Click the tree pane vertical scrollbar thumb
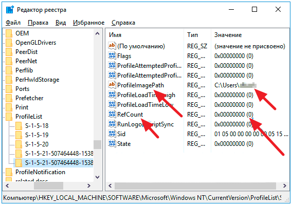Image resolution: width=292 pixels, height=205 pixels. [x=97, y=144]
